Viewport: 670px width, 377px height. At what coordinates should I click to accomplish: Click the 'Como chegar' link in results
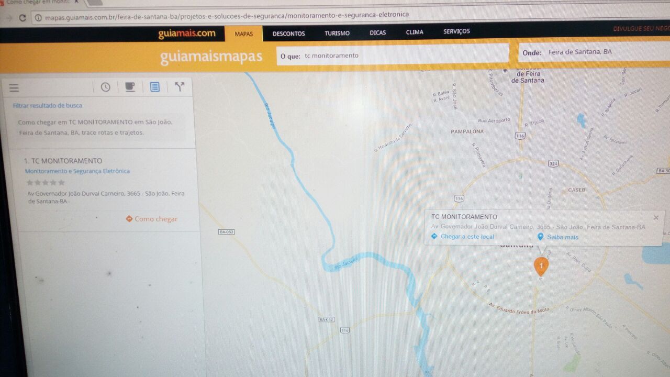click(152, 219)
